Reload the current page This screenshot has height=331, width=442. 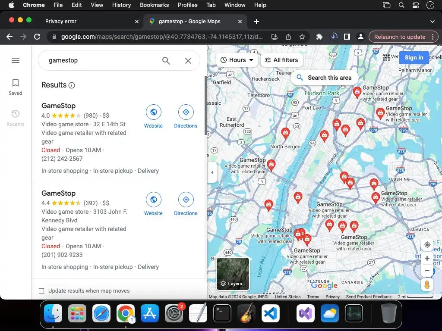(37, 37)
